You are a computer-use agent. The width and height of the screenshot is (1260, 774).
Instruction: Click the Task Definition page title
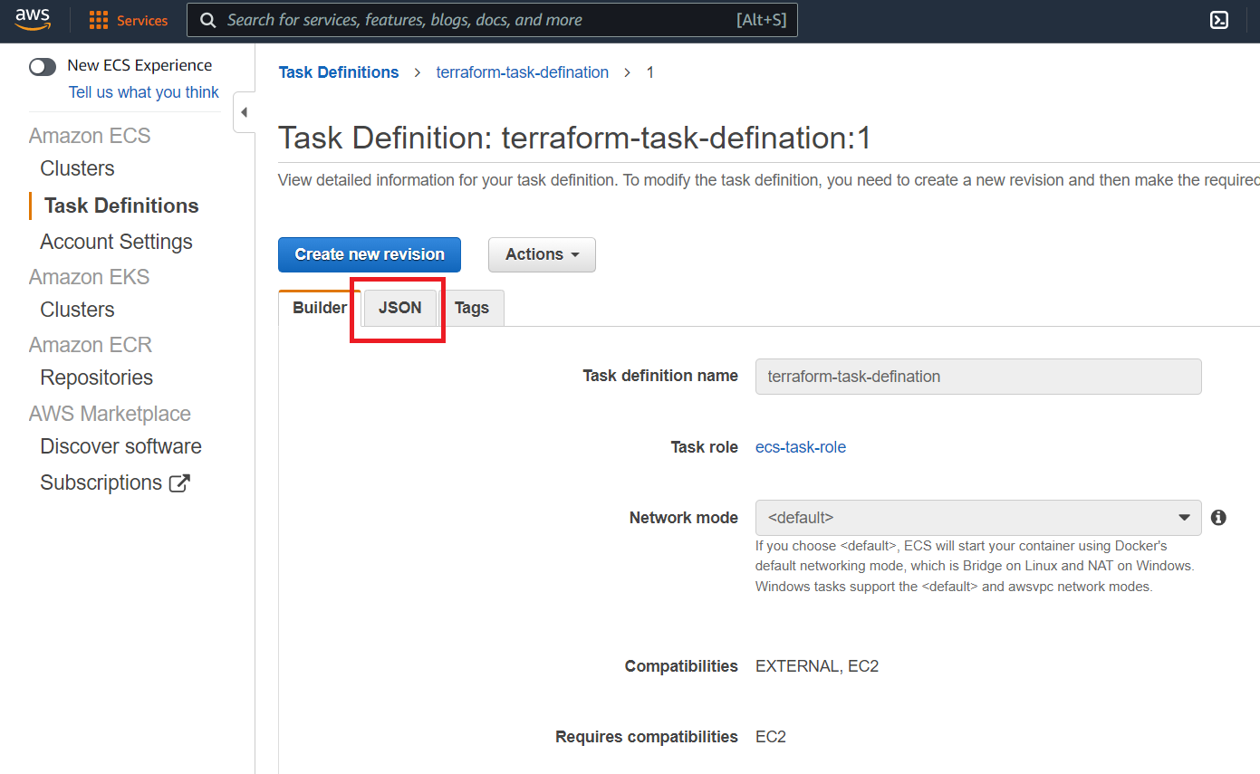pos(574,138)
